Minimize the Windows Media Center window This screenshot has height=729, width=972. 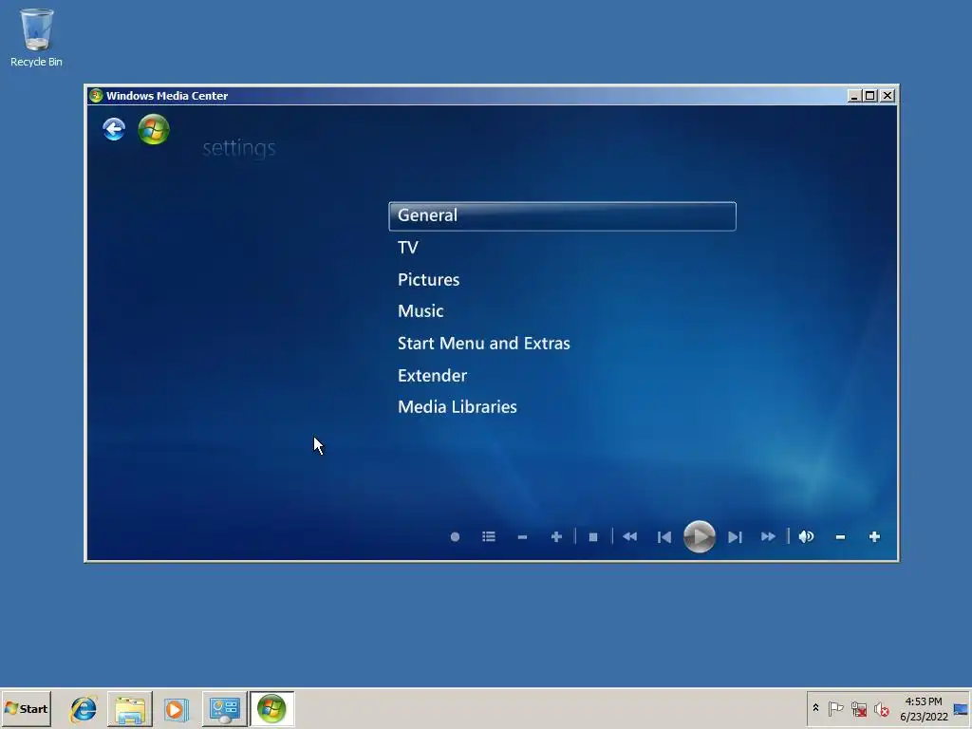853,96
